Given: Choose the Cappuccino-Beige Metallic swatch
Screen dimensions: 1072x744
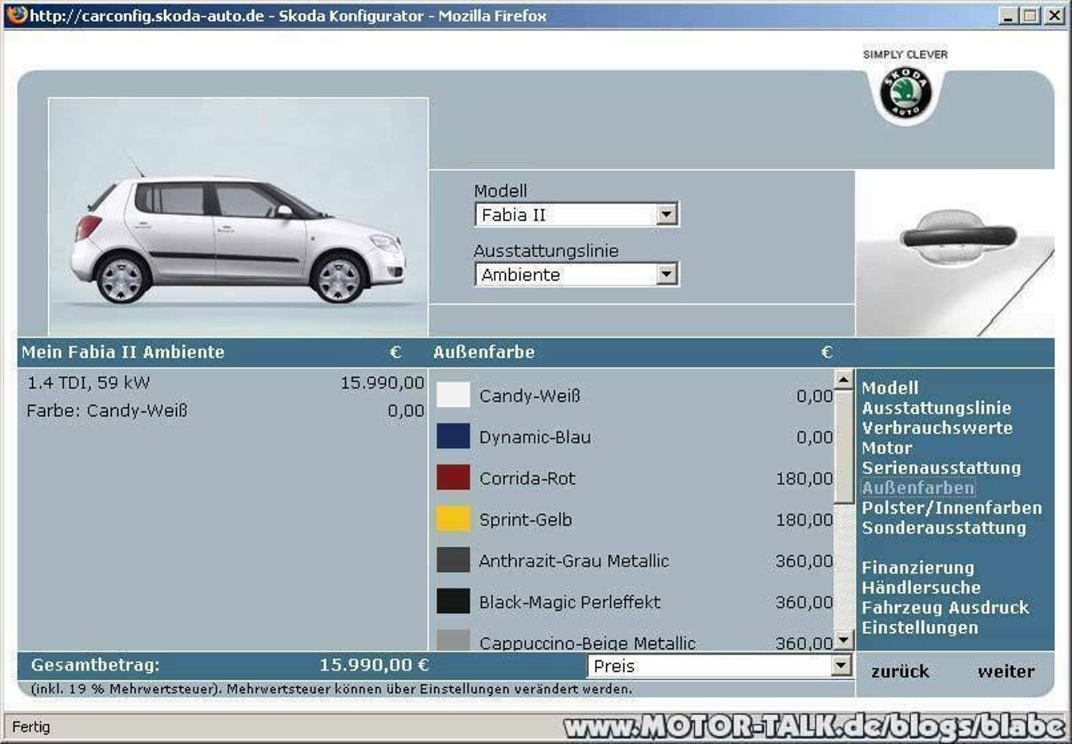Looking at the screenshot, I should [453, 640].
